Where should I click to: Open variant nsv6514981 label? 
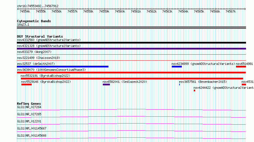[x=244, y=64]
